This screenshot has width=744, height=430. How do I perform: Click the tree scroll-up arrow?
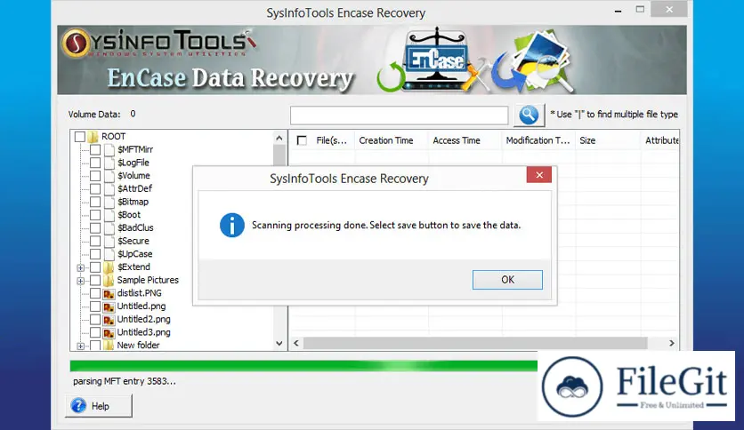coord(279,139)
